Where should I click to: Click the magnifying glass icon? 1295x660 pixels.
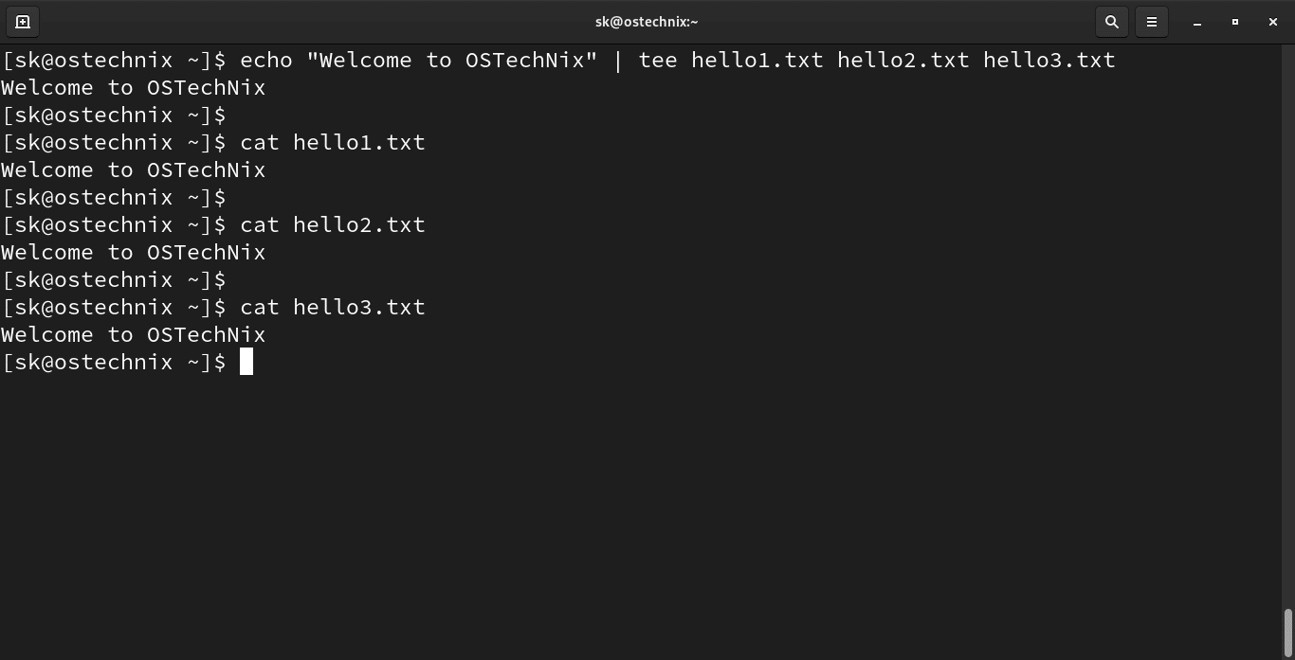[1111, 21]
